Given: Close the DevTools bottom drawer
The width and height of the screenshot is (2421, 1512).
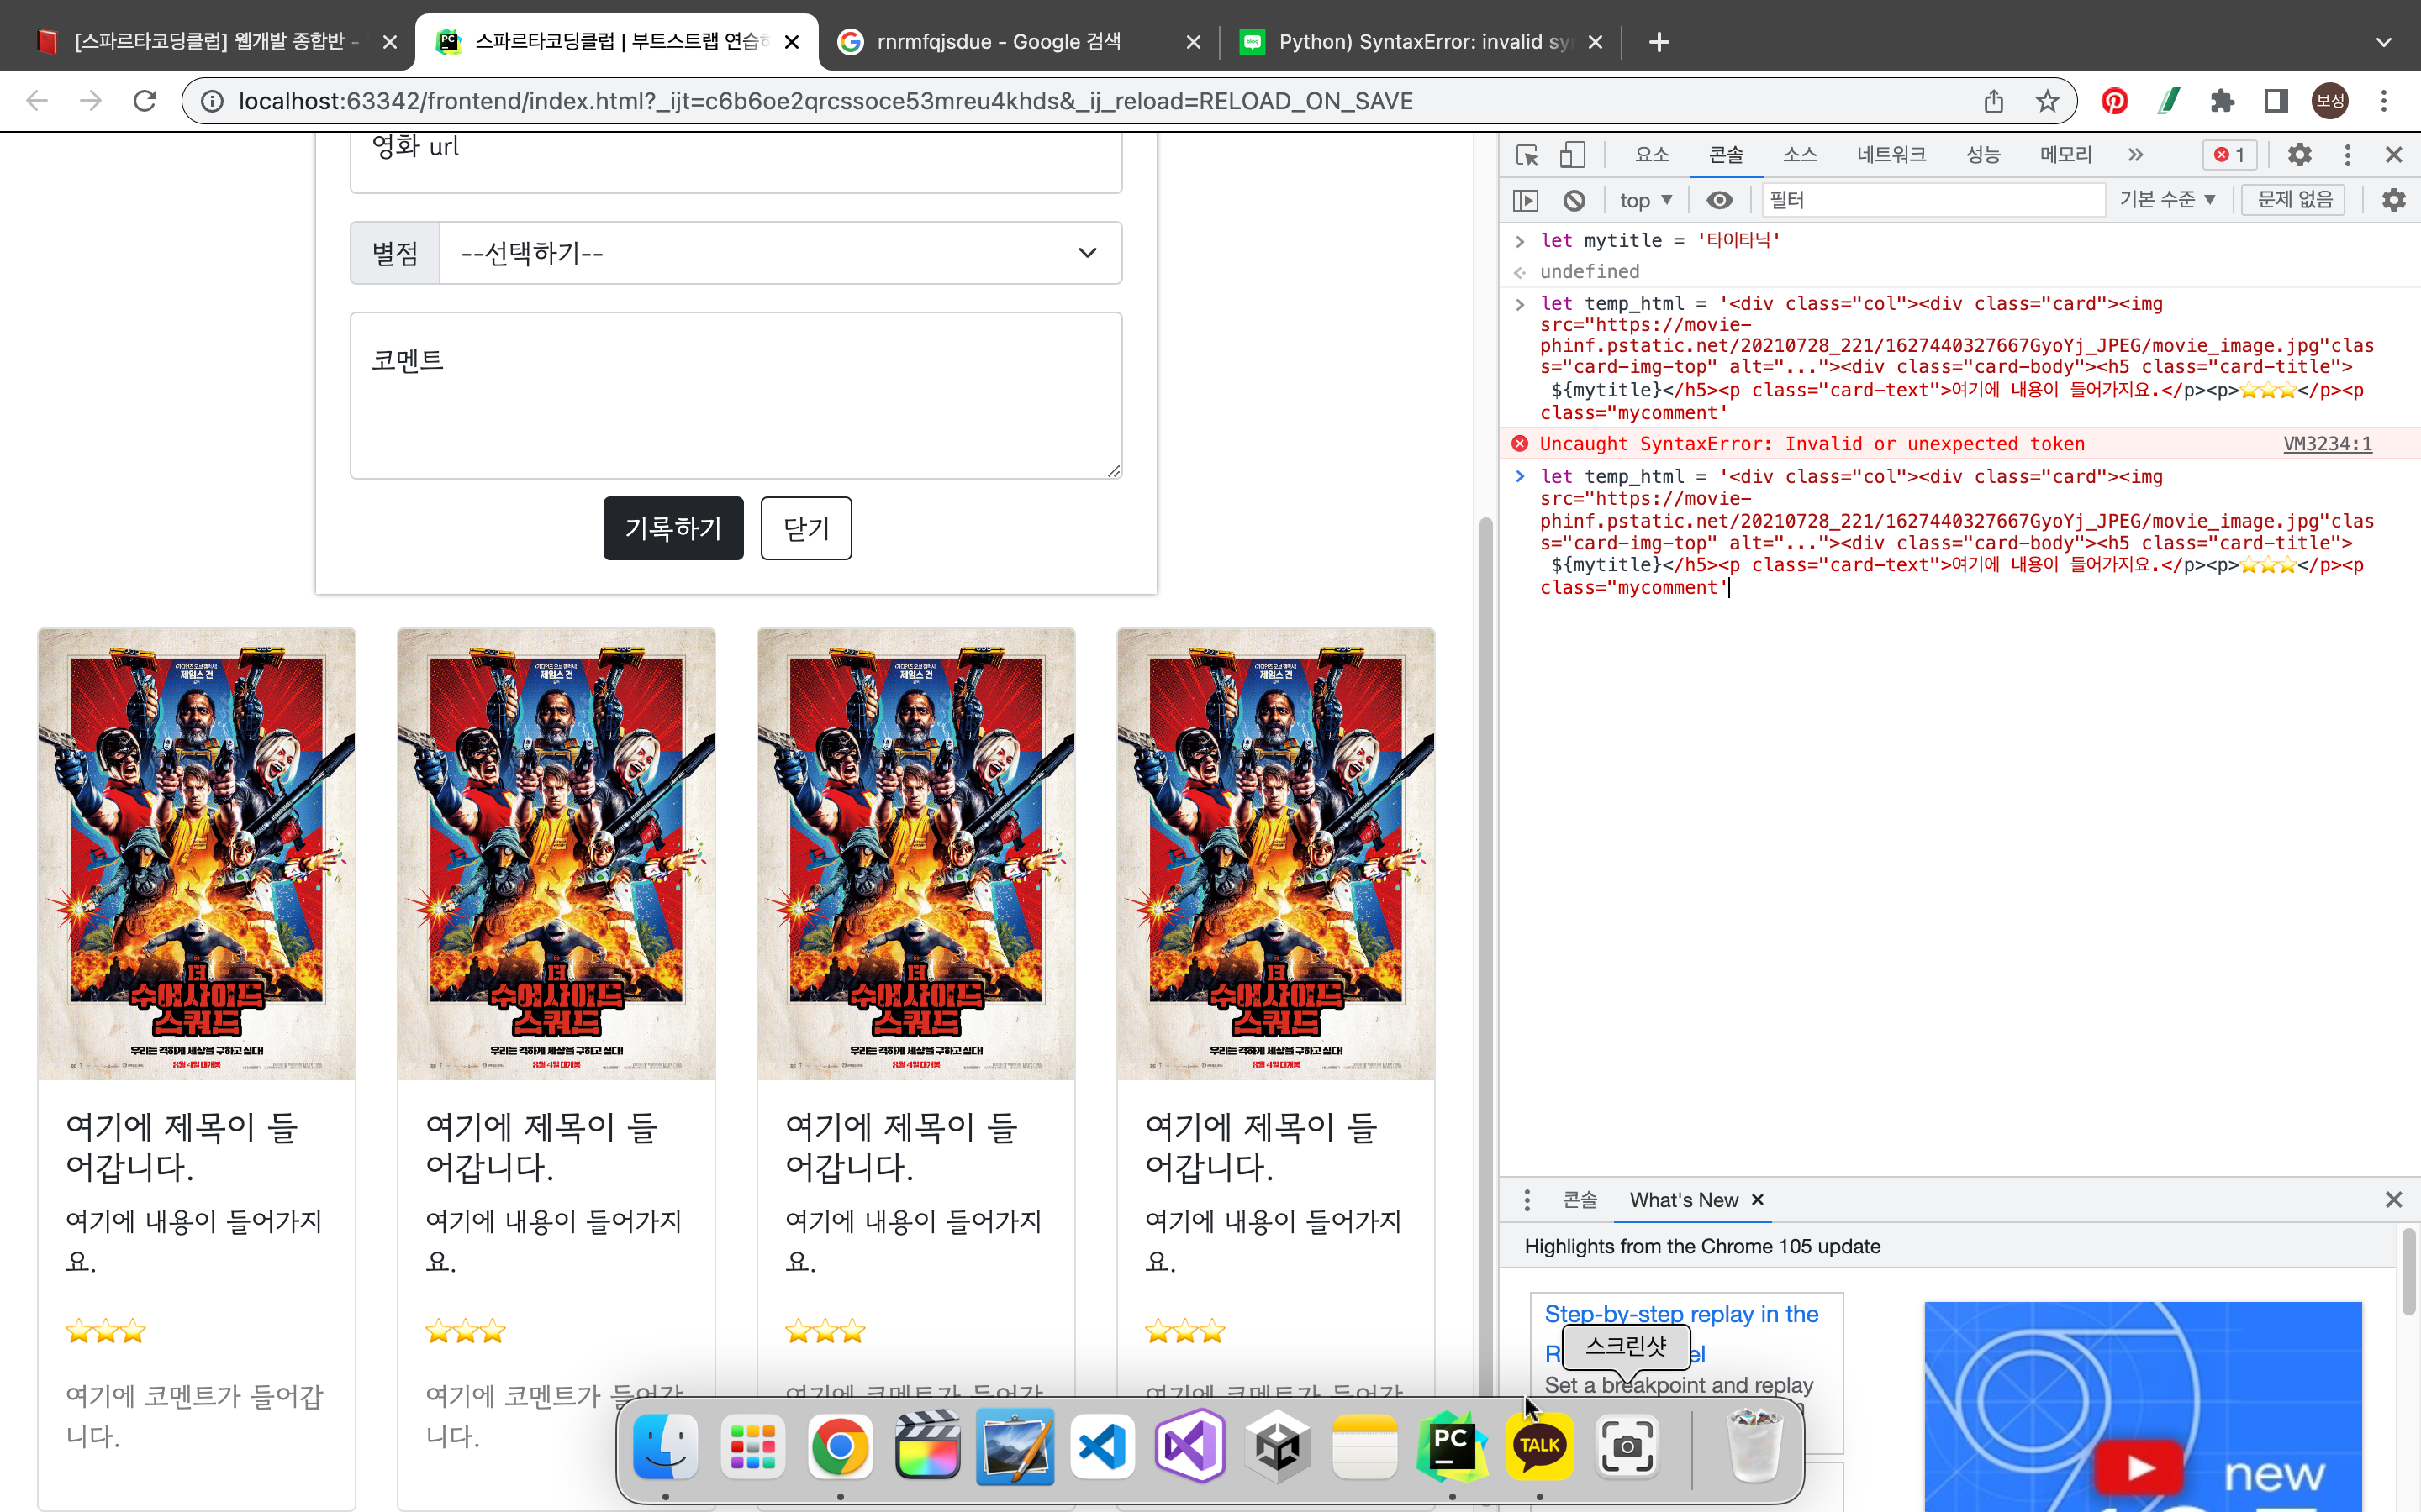Looking at the screenshot, I should tap(2393, 1199).
